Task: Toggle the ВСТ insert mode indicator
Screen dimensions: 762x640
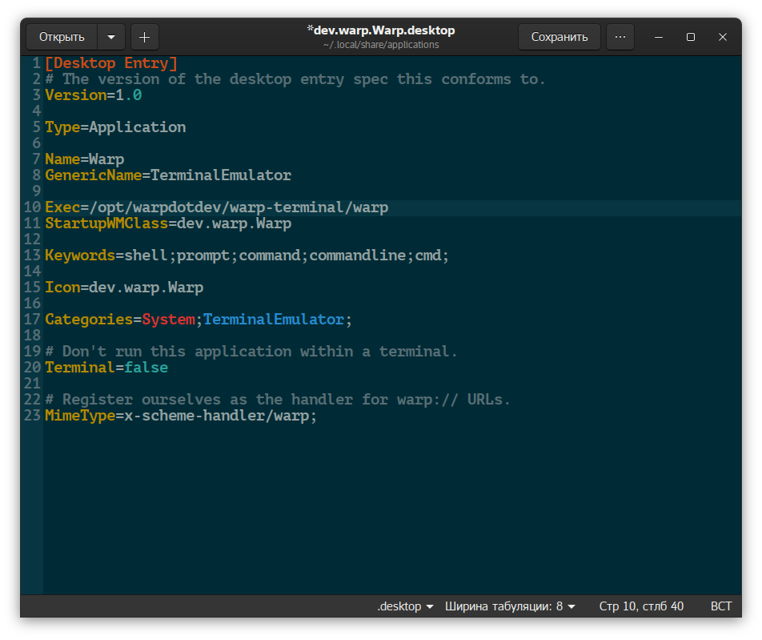Action: (x=720, y=606)
